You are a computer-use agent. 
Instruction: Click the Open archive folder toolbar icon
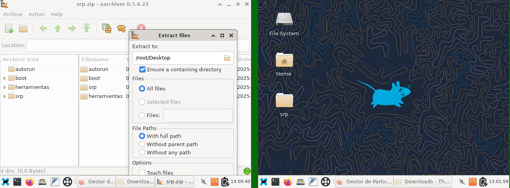click(23, 28)
